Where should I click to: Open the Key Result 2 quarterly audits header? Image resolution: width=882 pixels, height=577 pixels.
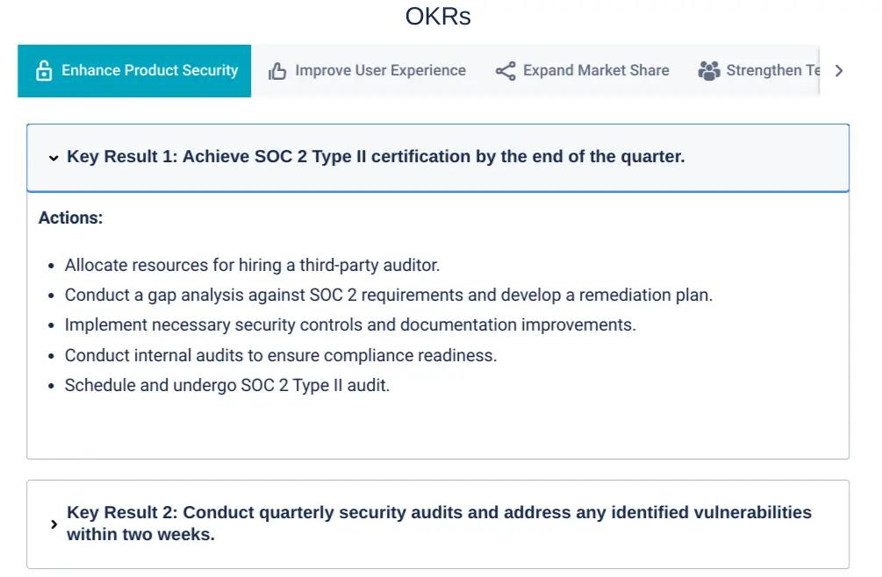pyautogui.click(x=439, y=524)
